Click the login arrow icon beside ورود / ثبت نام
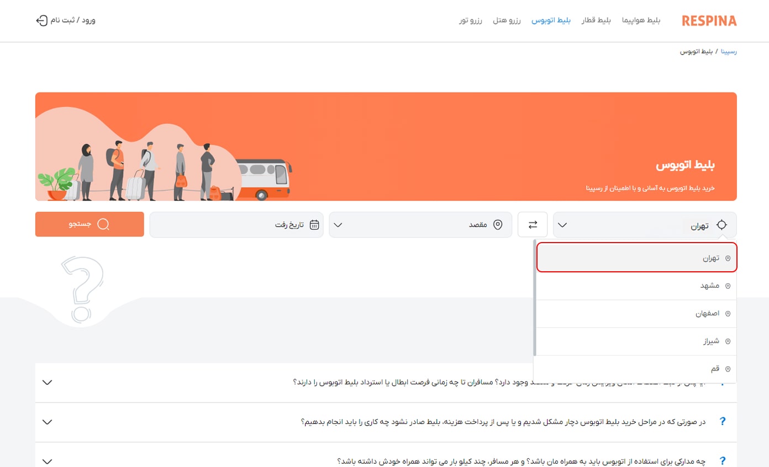 pos(41,20)
